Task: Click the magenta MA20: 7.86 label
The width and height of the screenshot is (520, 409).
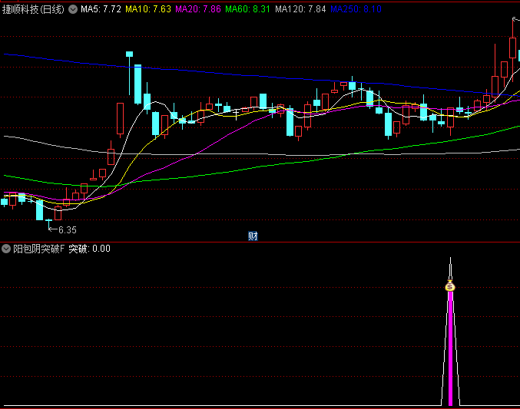Action: click(x=198, y=9)
